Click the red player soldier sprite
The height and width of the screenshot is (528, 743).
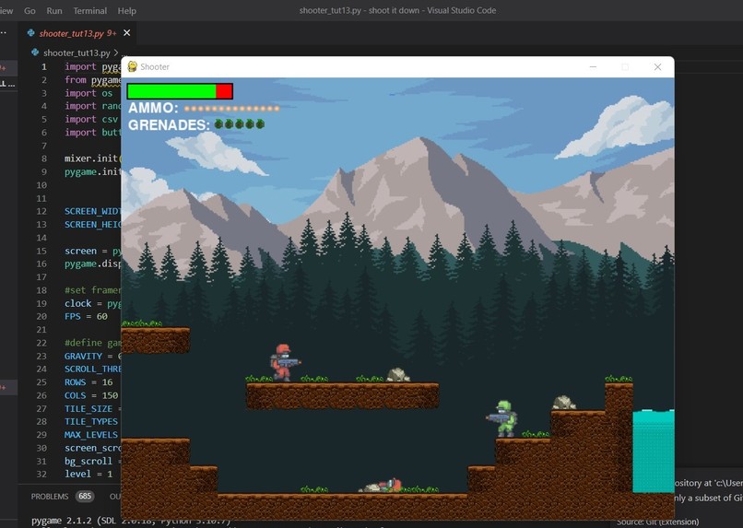click(284, 363)
